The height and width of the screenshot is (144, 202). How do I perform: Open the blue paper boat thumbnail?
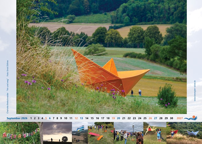pos(184,133)
